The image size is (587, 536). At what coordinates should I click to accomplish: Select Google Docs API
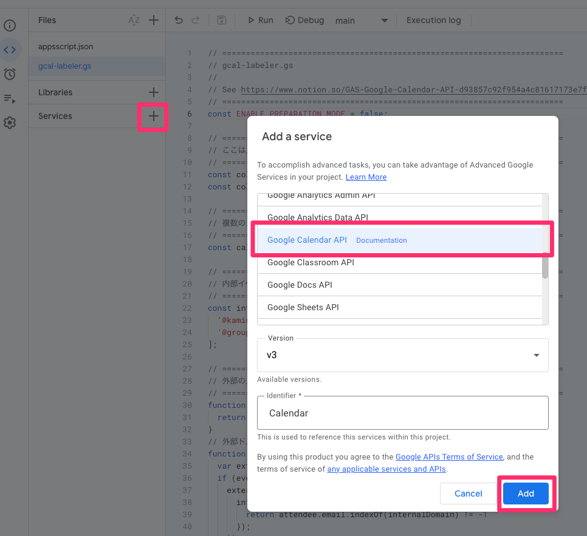pyautogui.click(x=400, y=285)
